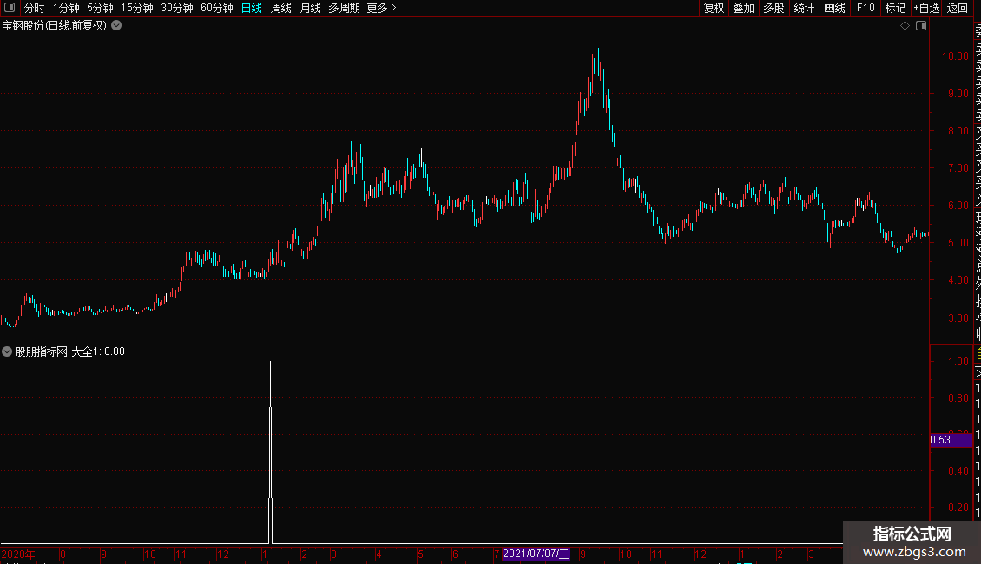This screenshot has width=981, height=564.
Task: Switch to 周线 weekly chart
Action: pos(281,8)
